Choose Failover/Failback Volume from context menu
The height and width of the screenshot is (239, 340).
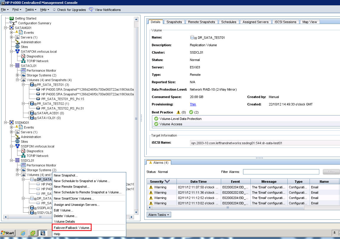[72, 227]
